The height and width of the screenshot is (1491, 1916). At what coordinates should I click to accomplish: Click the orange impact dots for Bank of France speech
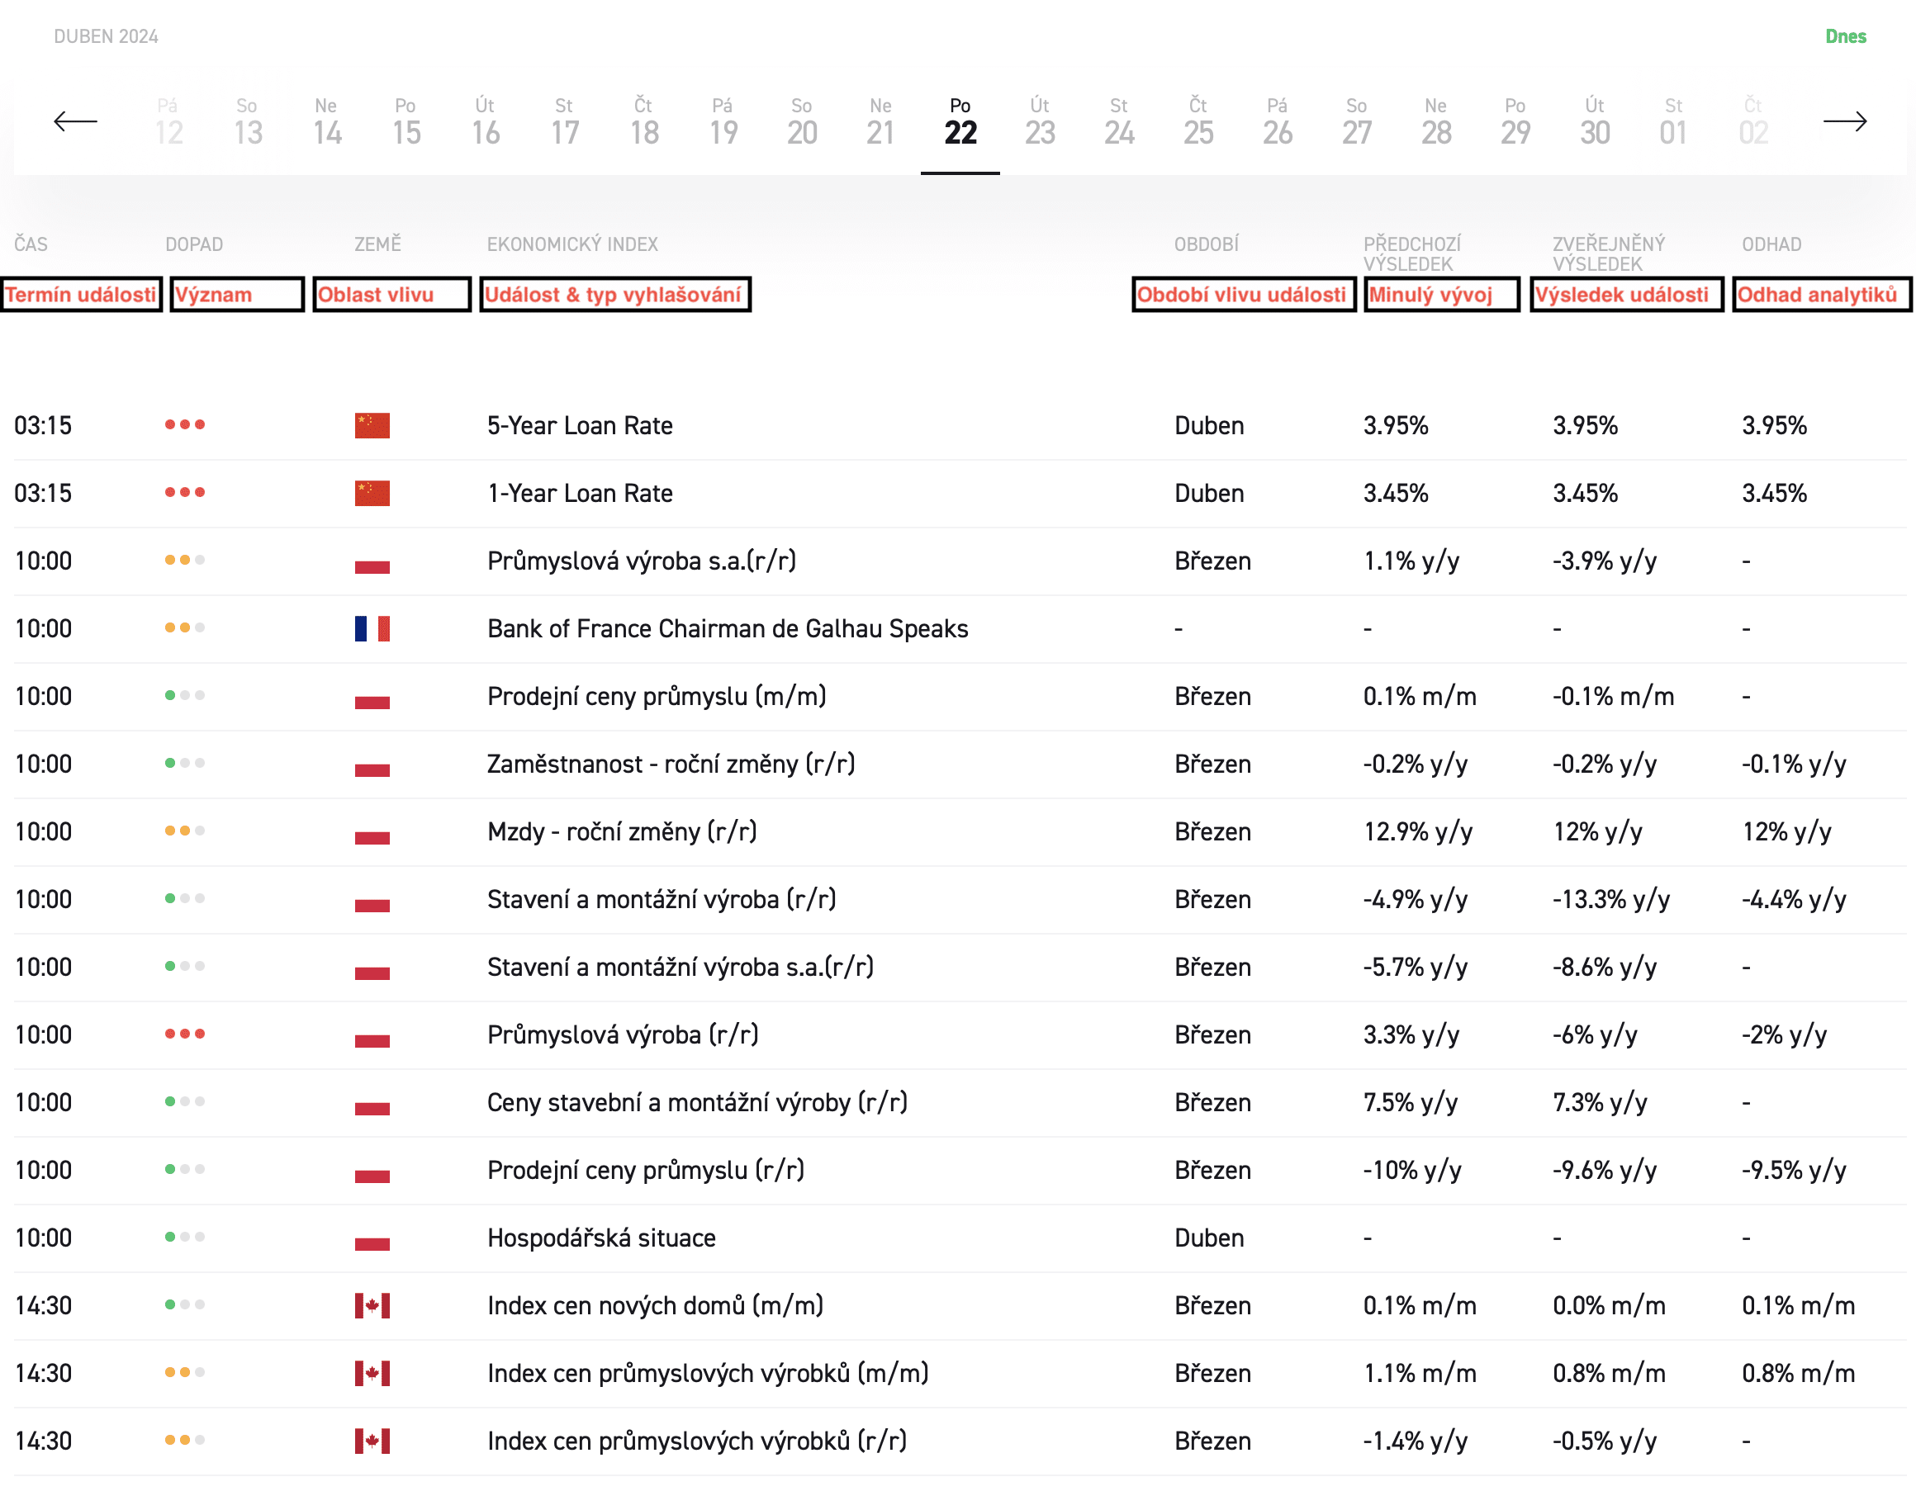[185, 627]
